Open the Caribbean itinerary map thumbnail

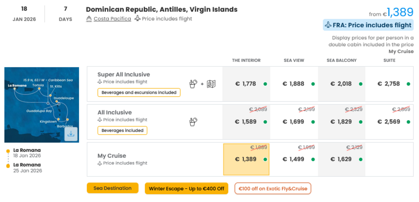(42, 105)
